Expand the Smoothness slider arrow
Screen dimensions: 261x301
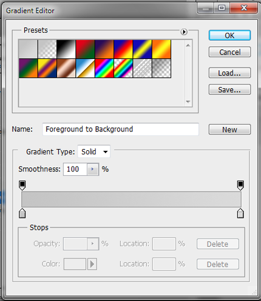[x=93, y=169]
